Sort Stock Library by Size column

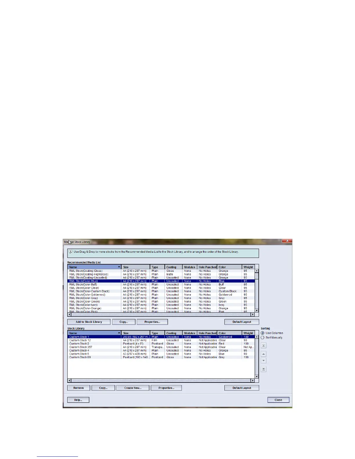point(135,333)
